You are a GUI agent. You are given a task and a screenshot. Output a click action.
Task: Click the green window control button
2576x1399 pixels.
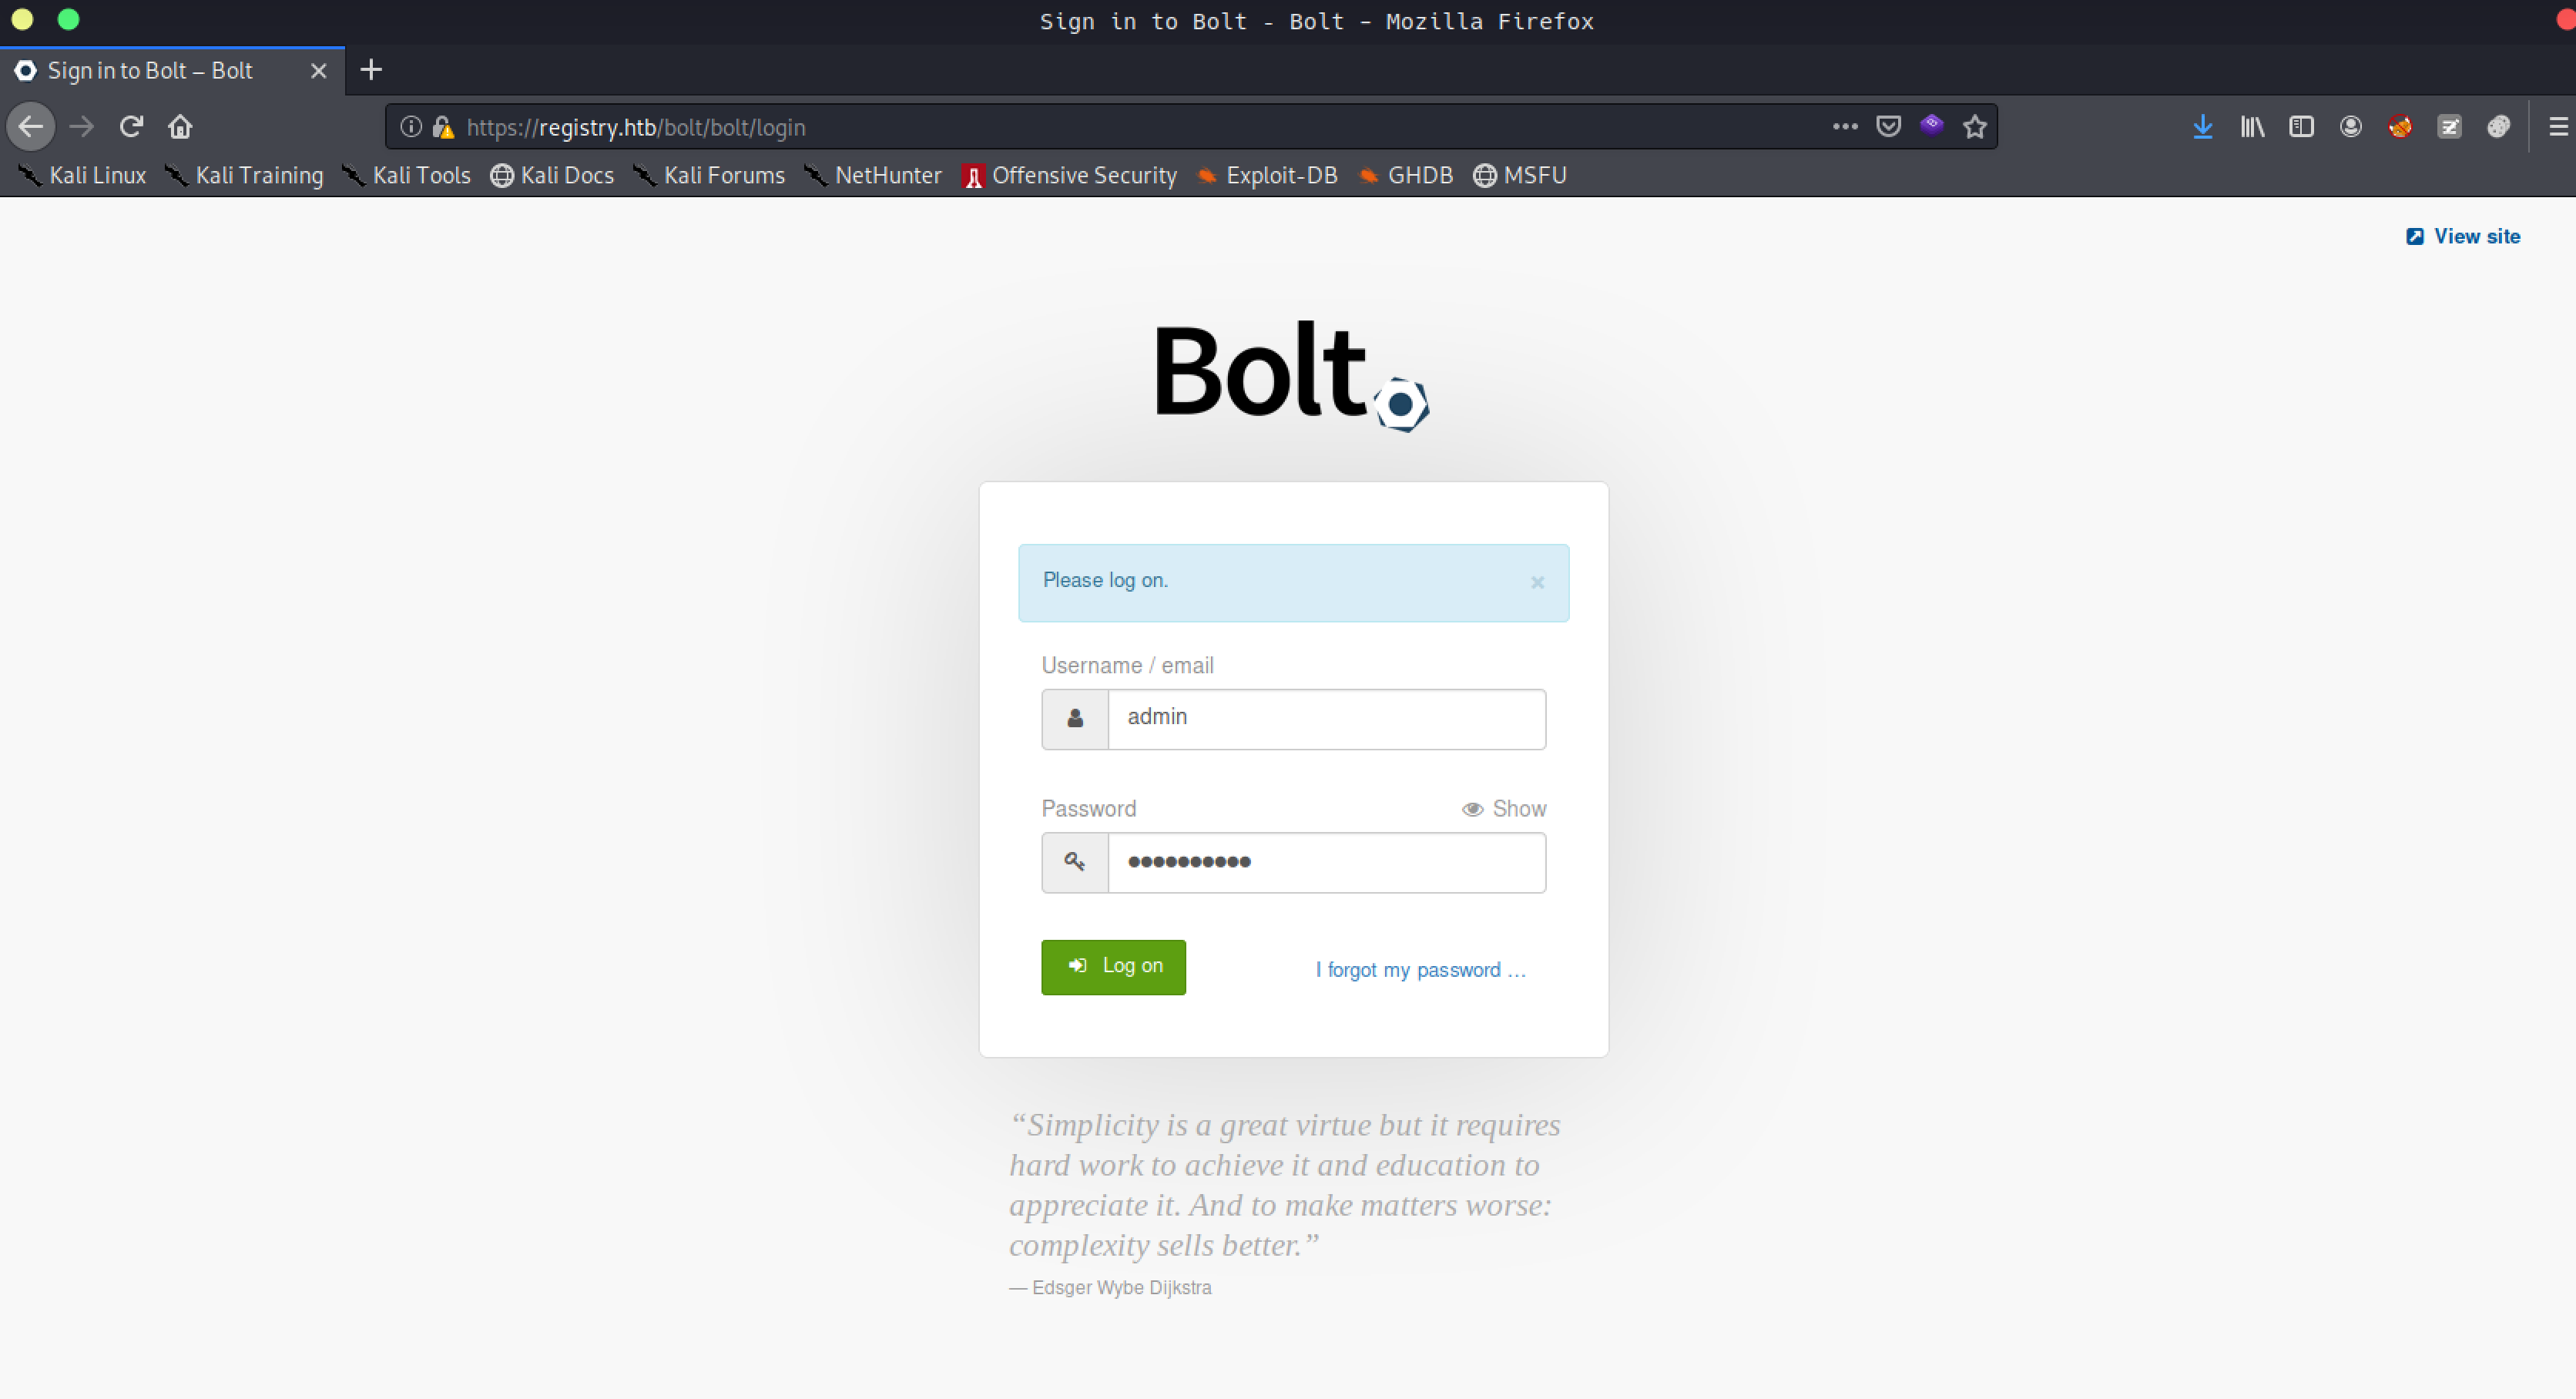(68, 20)
